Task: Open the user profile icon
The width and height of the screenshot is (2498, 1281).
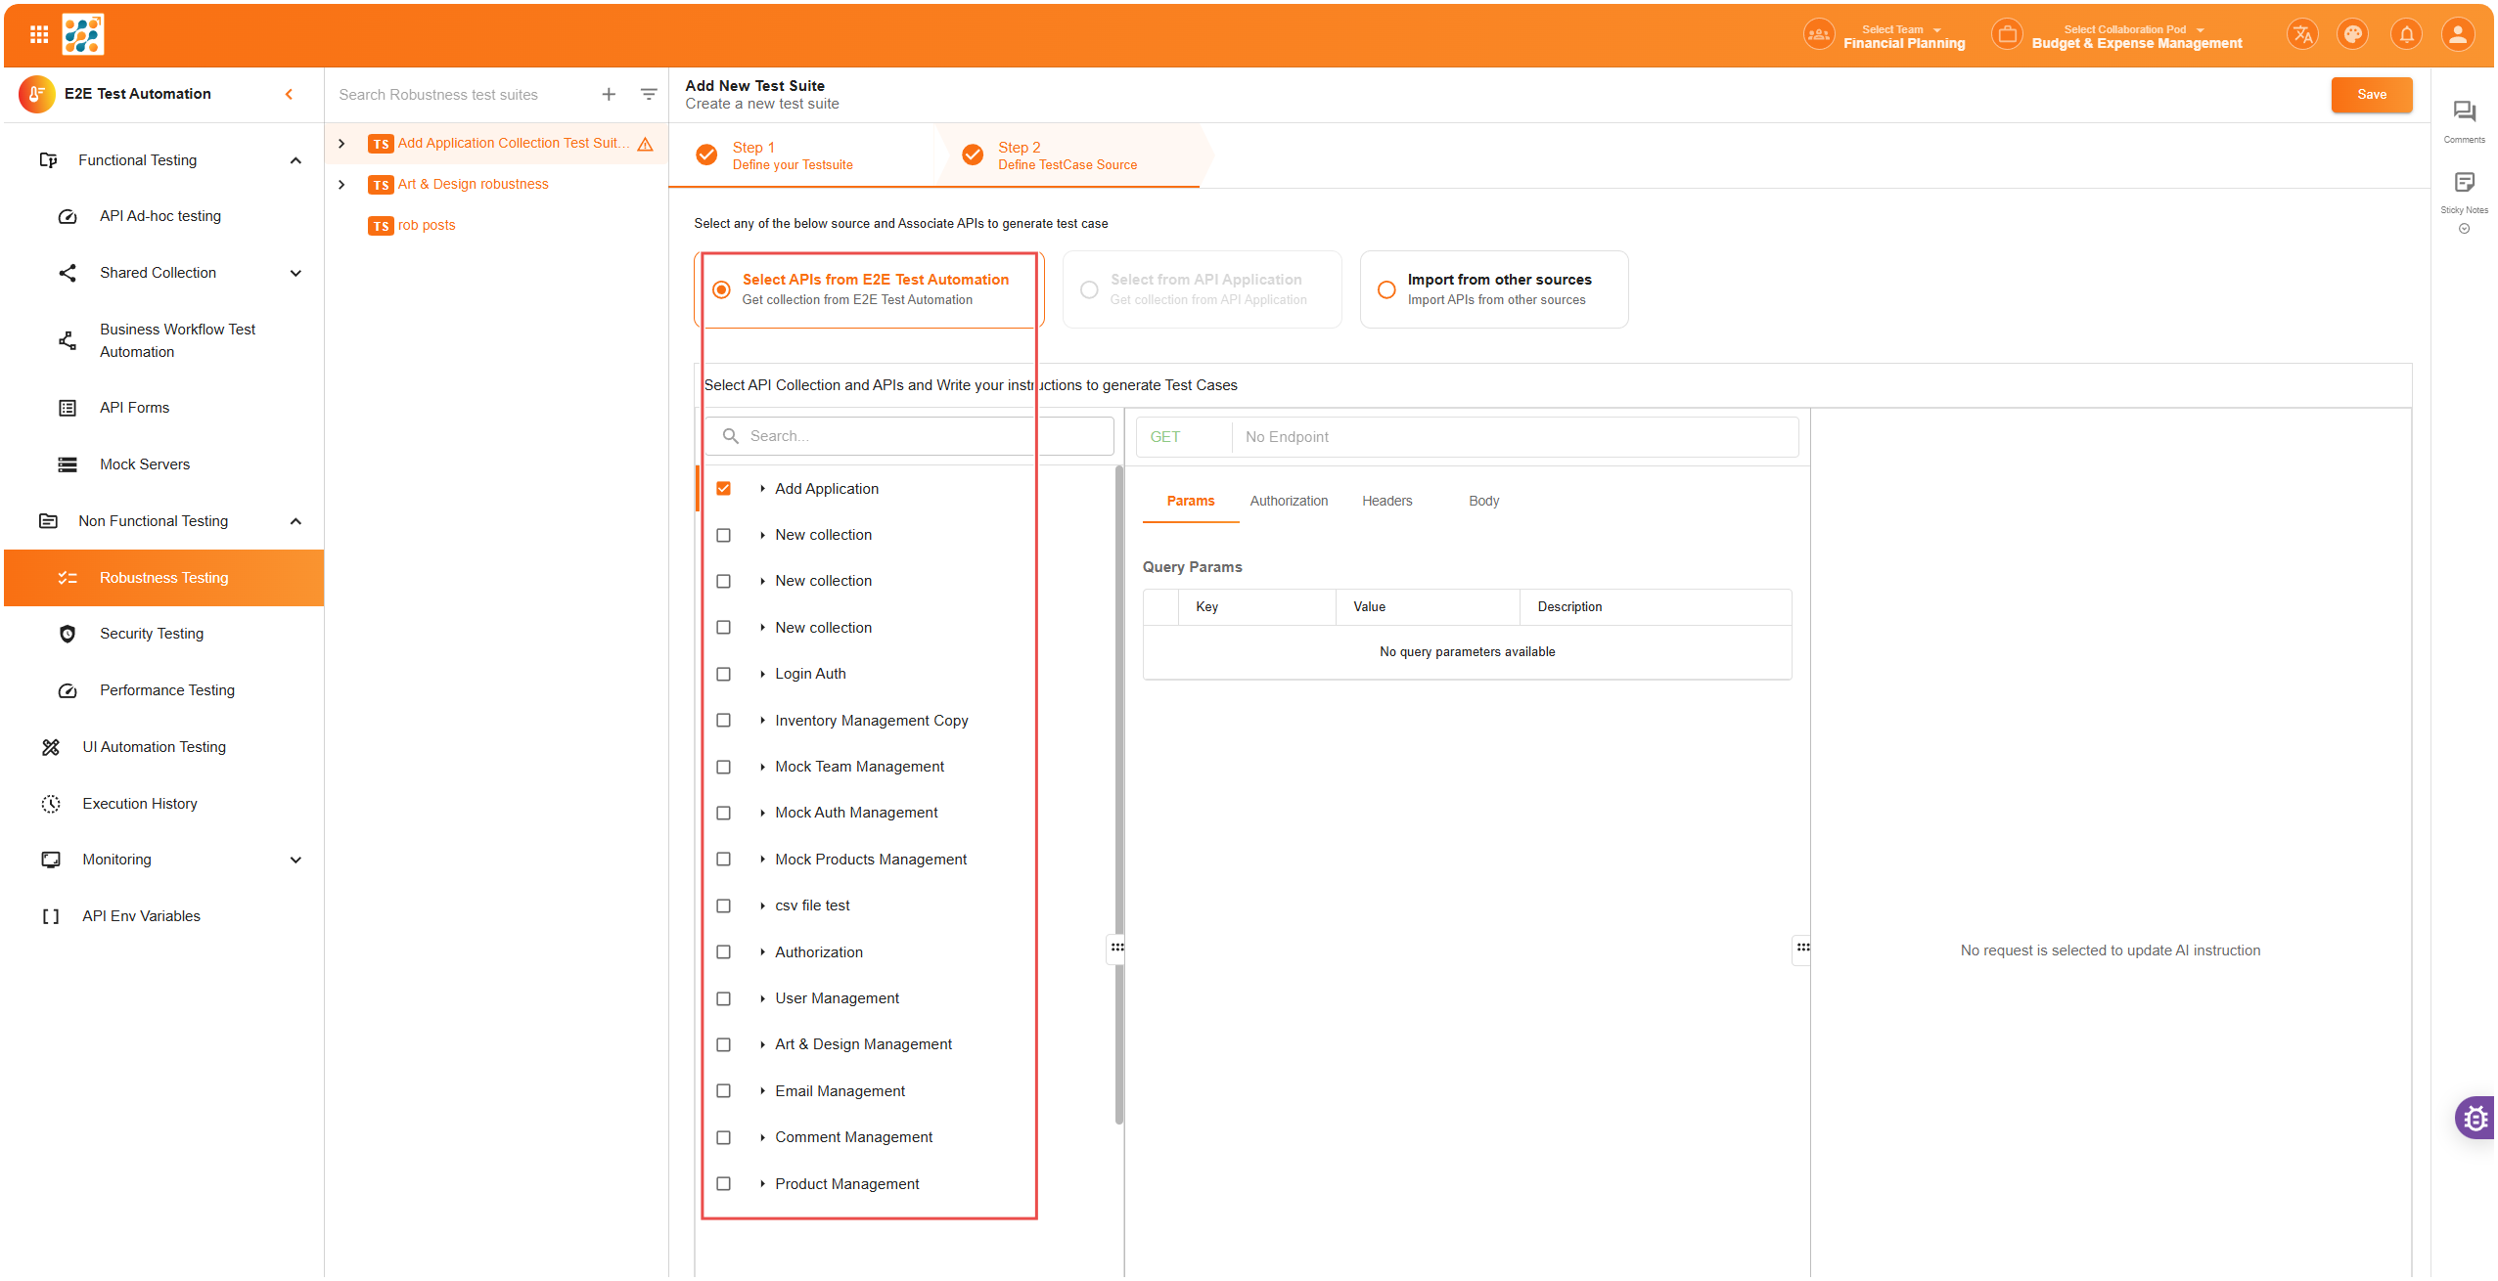Action: click(x=2458, y=35)
